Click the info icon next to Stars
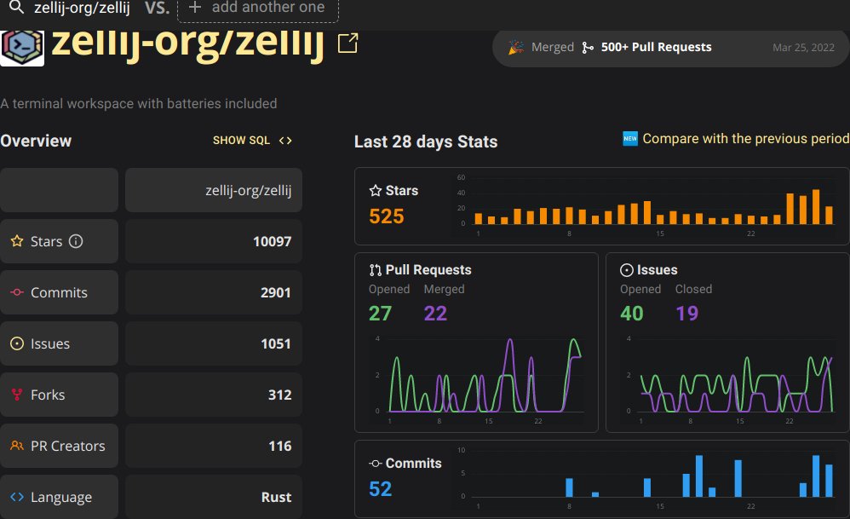The height and width of the screenshot is (519, 850). 76,241
